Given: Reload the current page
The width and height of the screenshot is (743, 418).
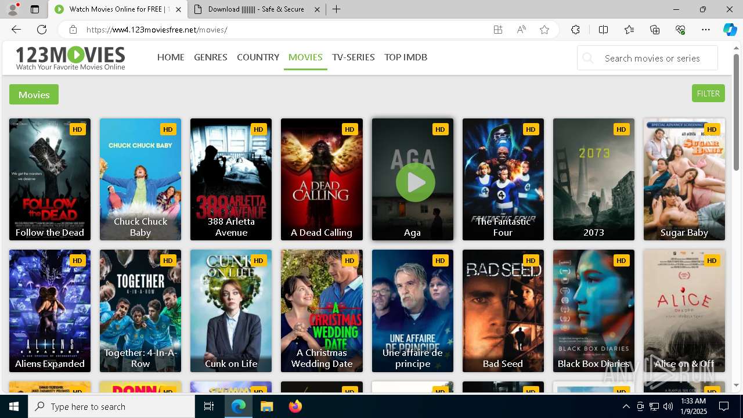Looking at the screenshot, I should 42,30.
